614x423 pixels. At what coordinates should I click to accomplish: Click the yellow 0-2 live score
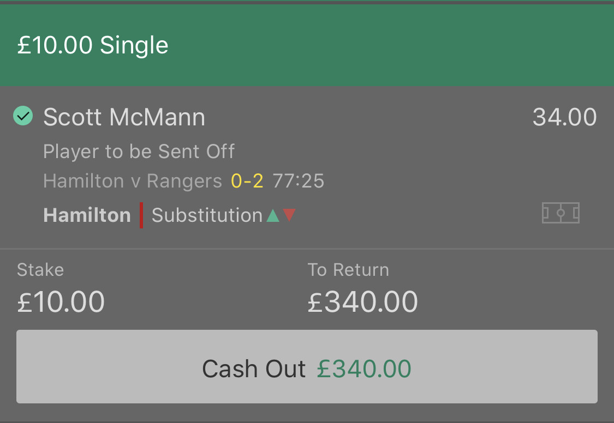point(247,181)
